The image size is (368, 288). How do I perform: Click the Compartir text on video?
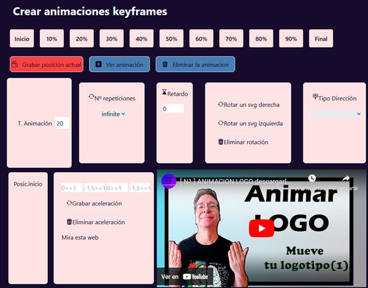click(347, 188)
